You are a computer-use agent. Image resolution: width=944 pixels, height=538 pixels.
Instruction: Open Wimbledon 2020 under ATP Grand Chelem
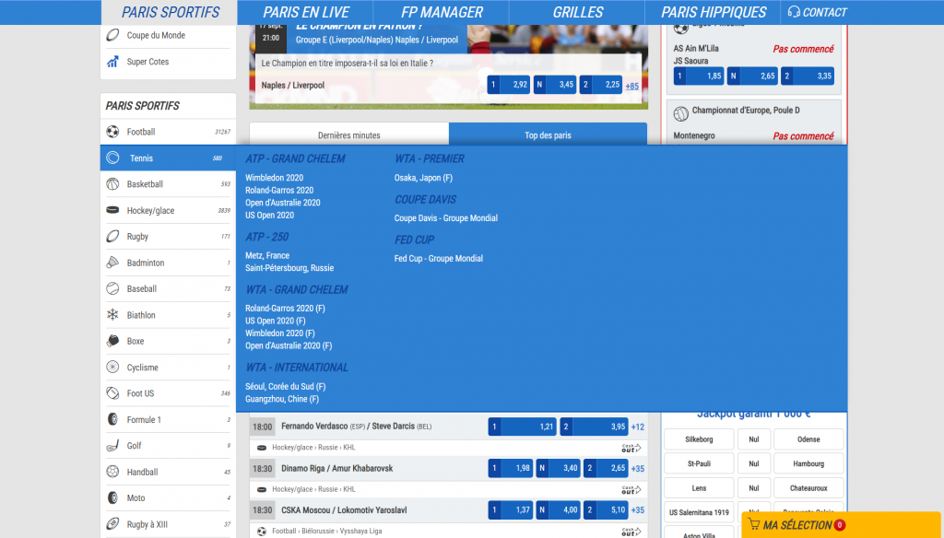(x=274, y=178)
